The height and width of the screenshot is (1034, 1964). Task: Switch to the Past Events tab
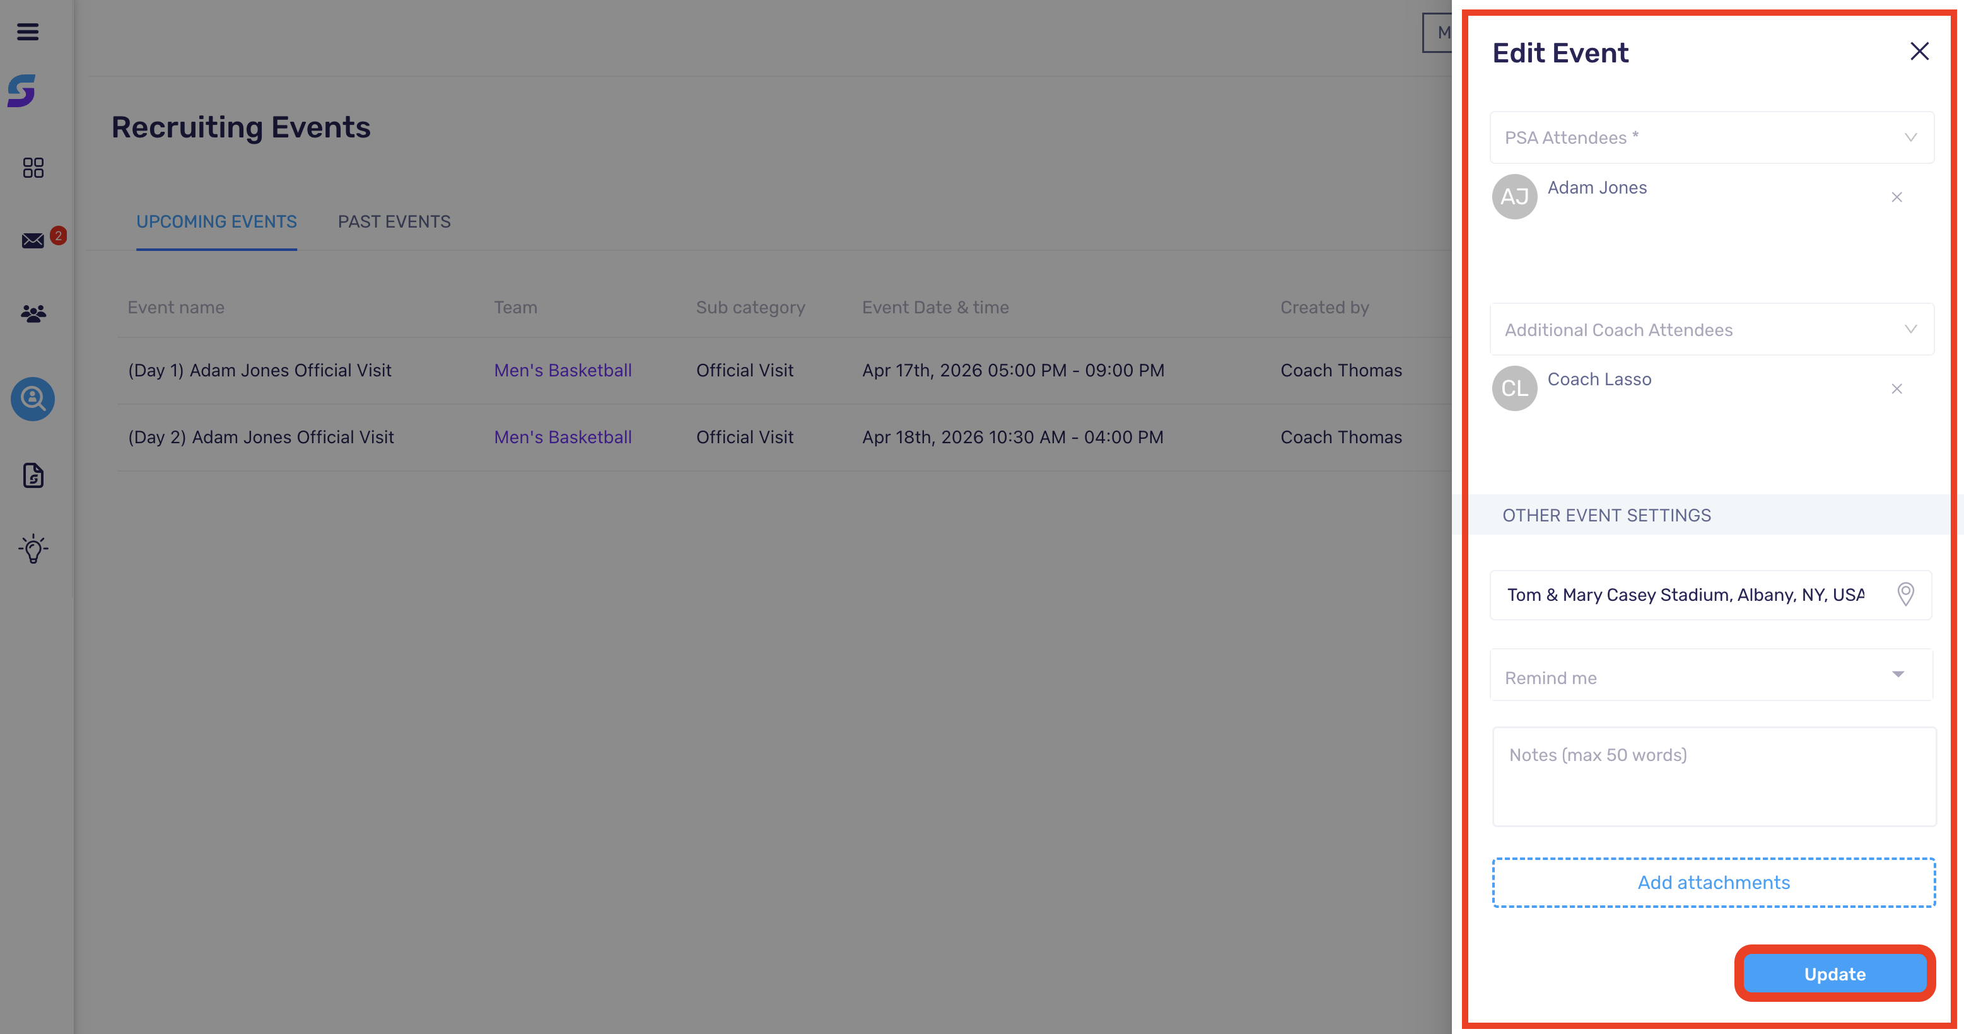click(x=394, y=222)
